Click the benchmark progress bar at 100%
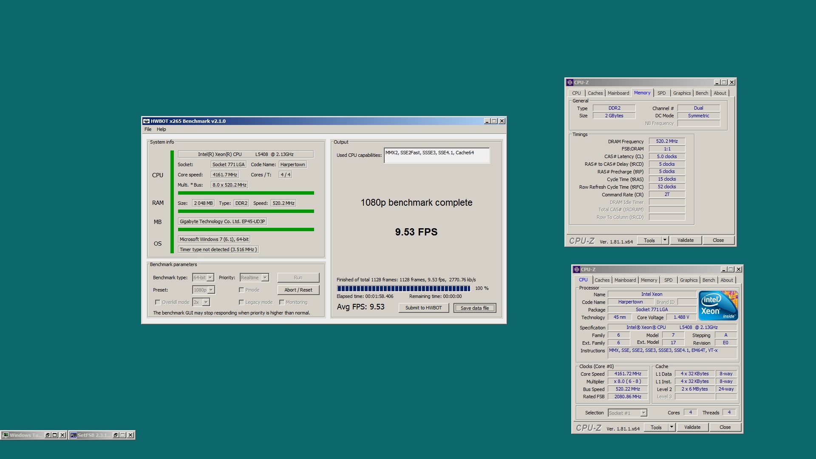Viewport: 816px width, 459px height. click(404, 289)
